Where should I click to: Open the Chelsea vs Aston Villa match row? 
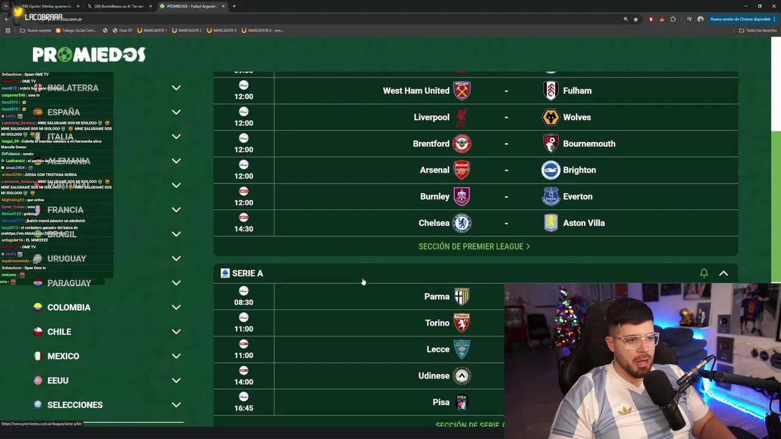pyautogui.click(x=476, y=223)
